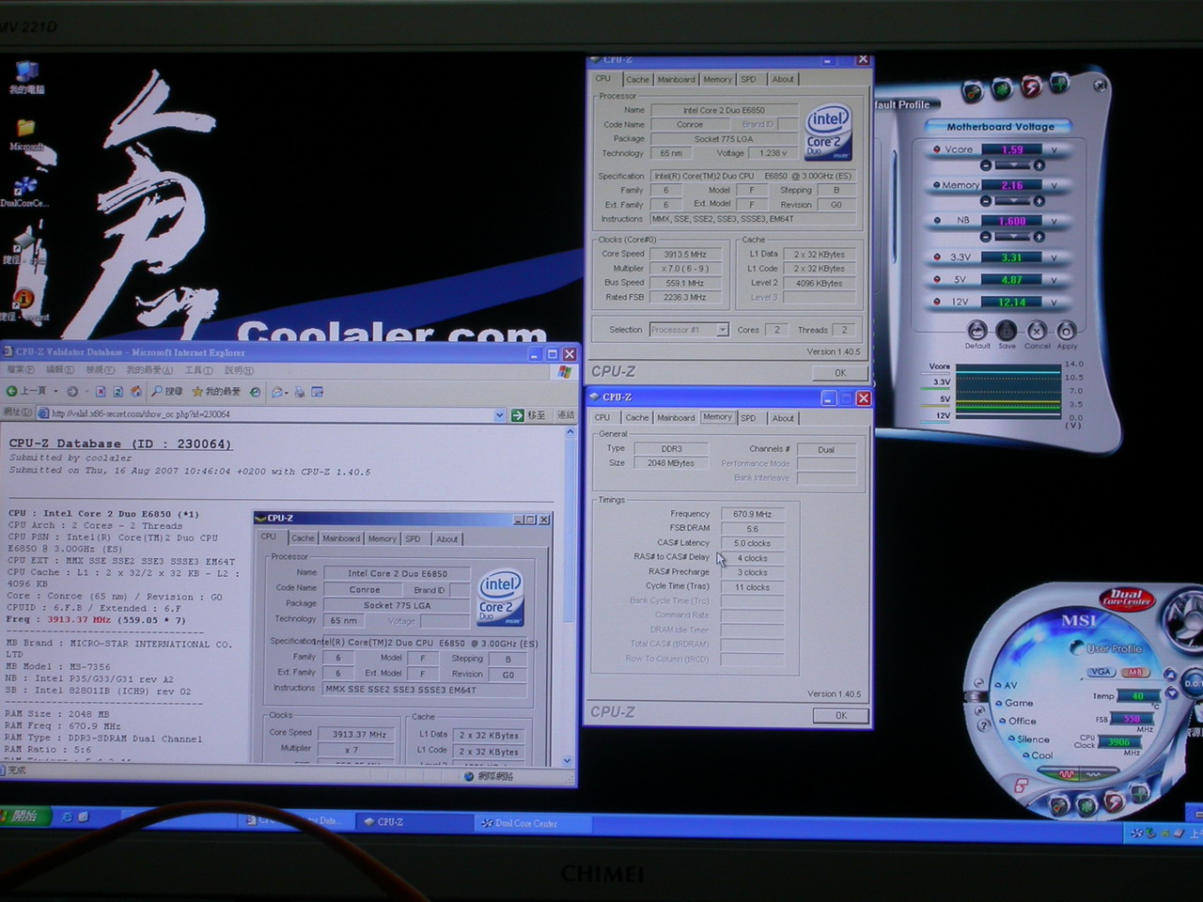
Task: Open the History icon in IE toolbar
Action: [255, 391]
